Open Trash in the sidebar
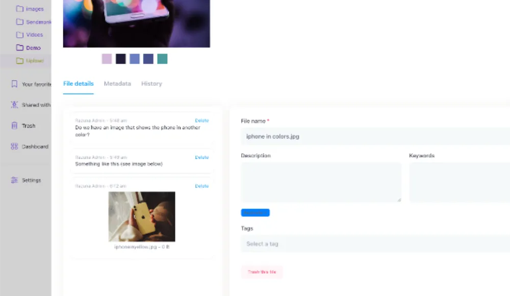The image size is (510, 296). click(29, 126)
